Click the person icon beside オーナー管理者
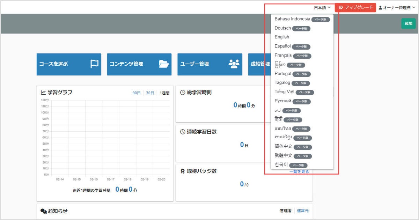The image size is (419, 220). coord(380,7)
